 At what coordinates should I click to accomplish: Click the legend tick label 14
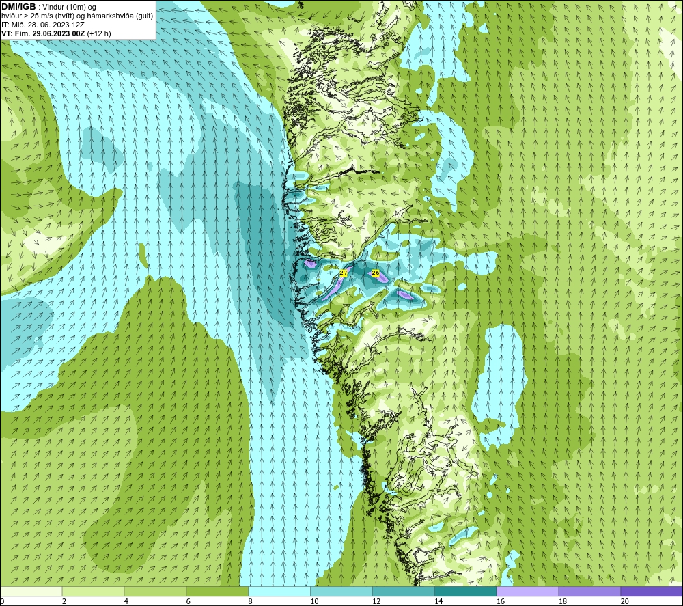pos(438,602)
